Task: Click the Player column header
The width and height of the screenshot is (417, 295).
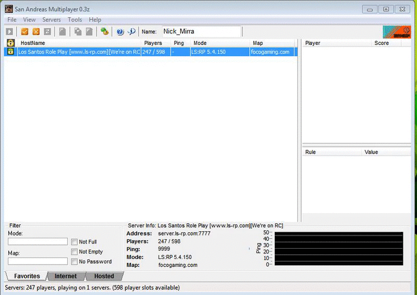Action: (x=336, y=43)
